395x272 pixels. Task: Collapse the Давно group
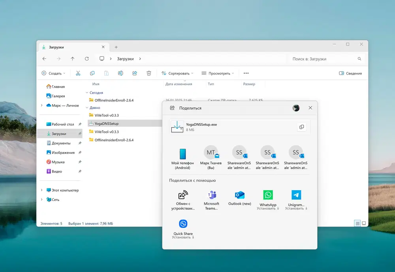pos(87,107)
